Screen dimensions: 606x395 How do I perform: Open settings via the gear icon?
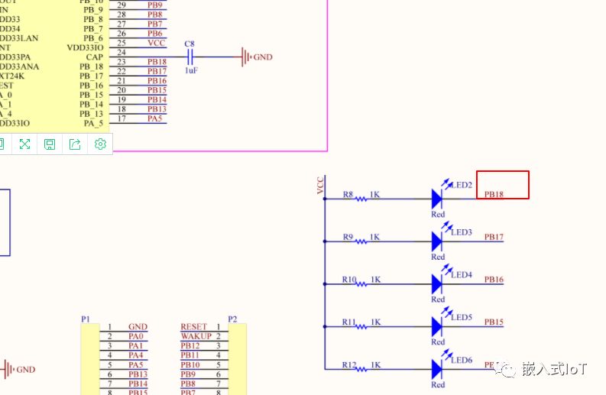(100, 144)
